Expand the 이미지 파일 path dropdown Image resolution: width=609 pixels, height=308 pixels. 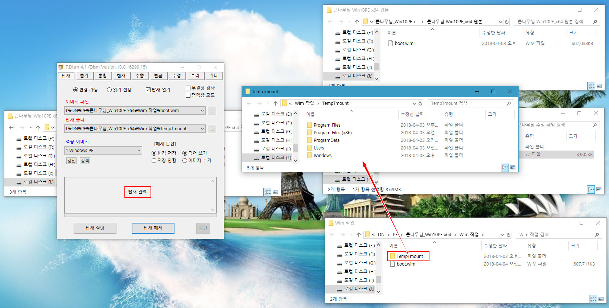pos(202,111)
